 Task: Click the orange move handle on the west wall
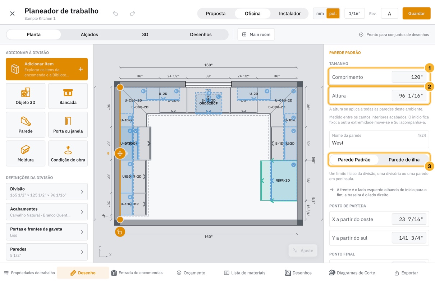click(x=120, y=154)
